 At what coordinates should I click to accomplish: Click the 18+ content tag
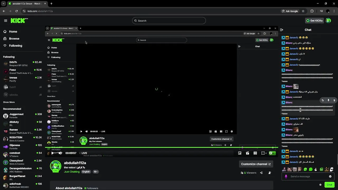(95, 172)
